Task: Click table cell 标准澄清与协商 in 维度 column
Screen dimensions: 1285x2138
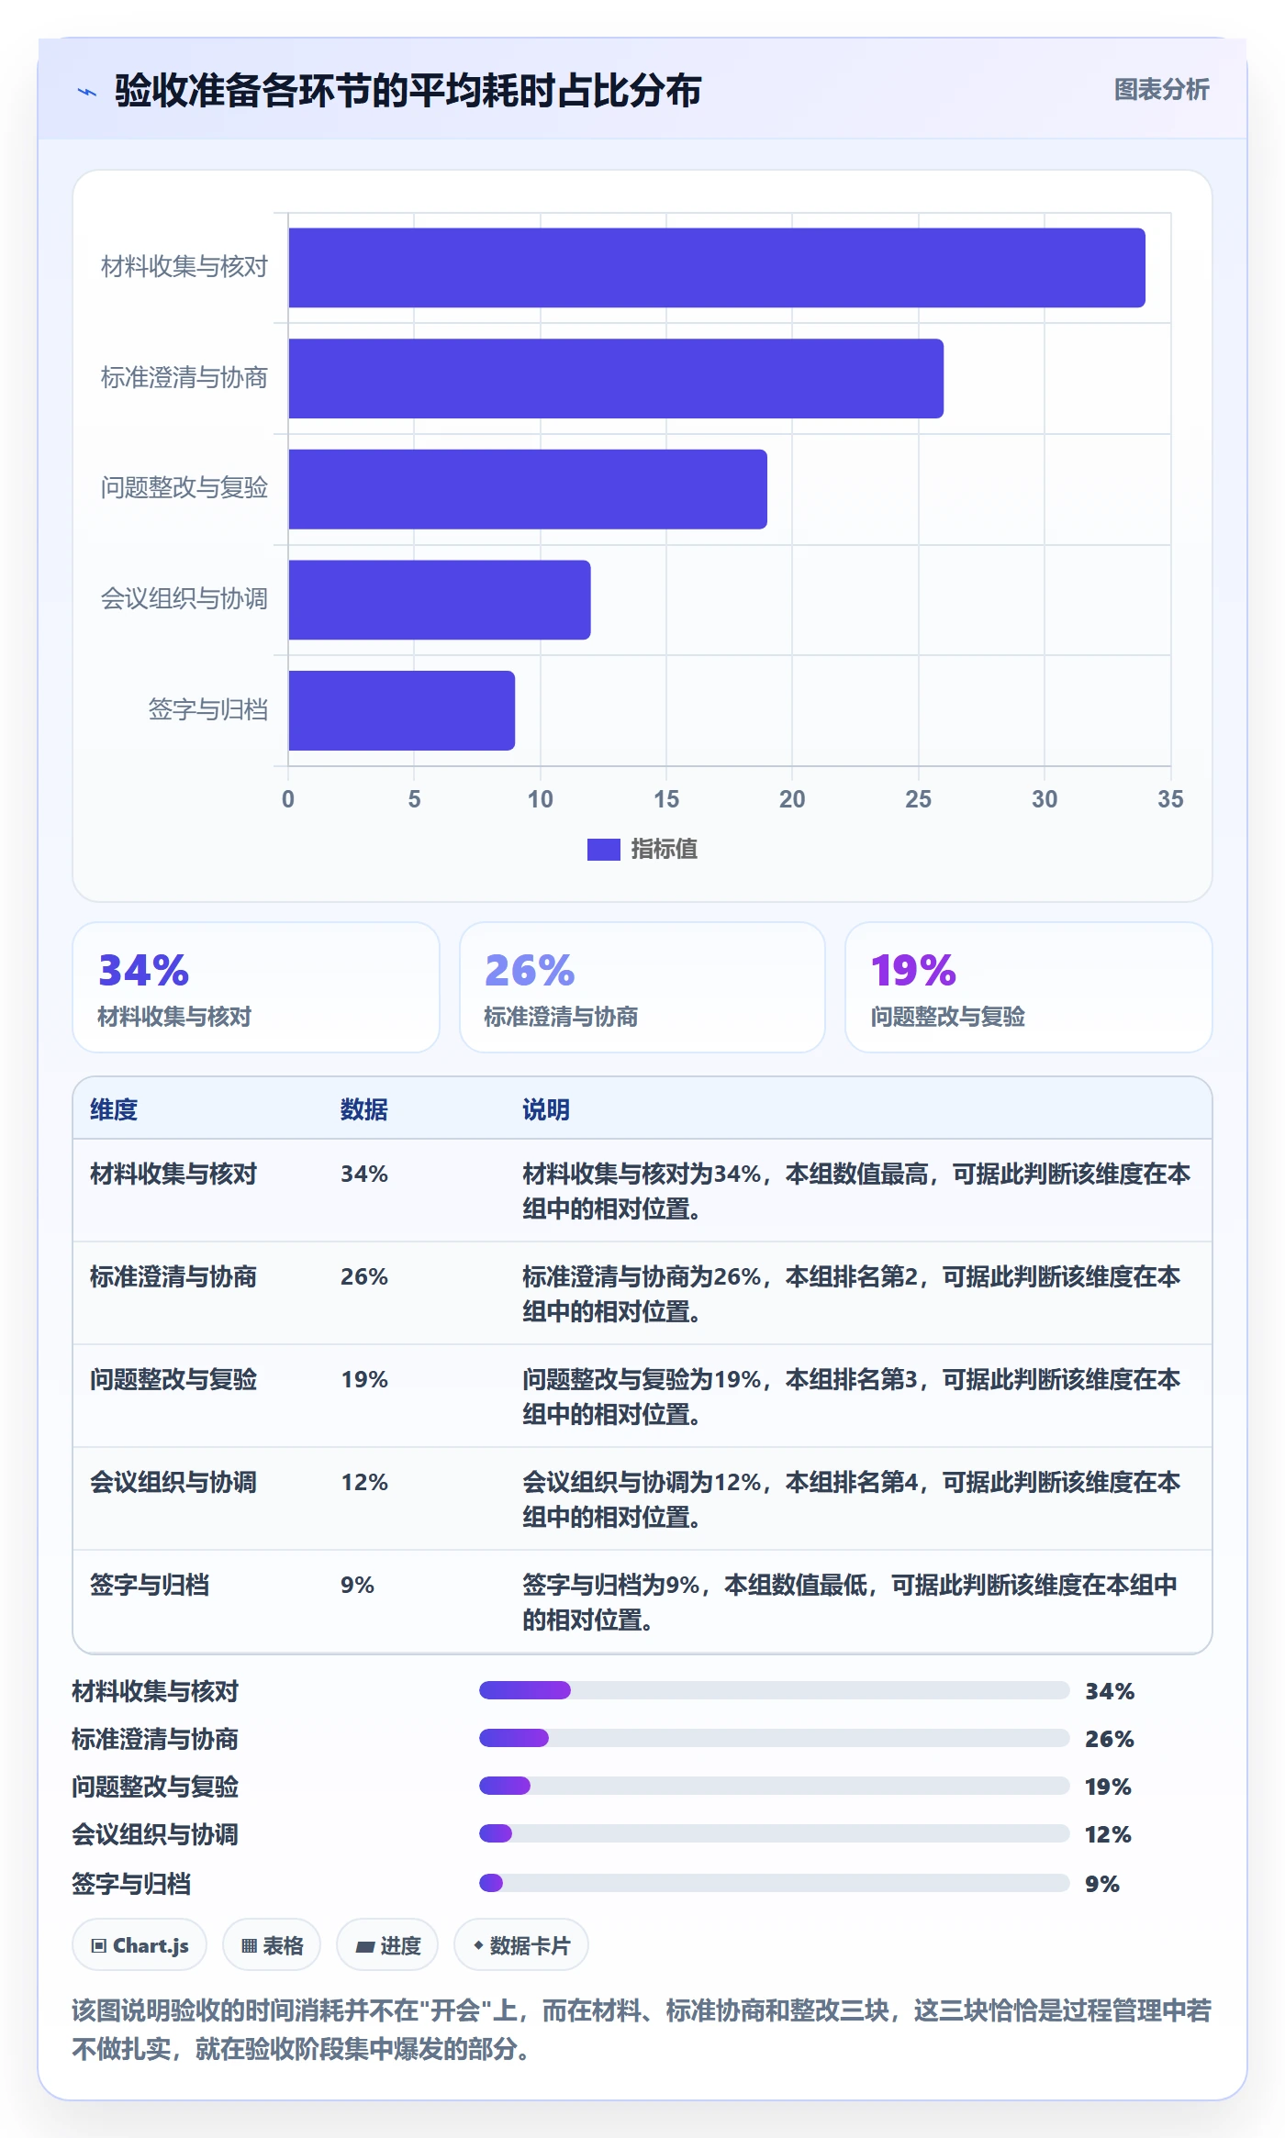Action: (173, 1276)
